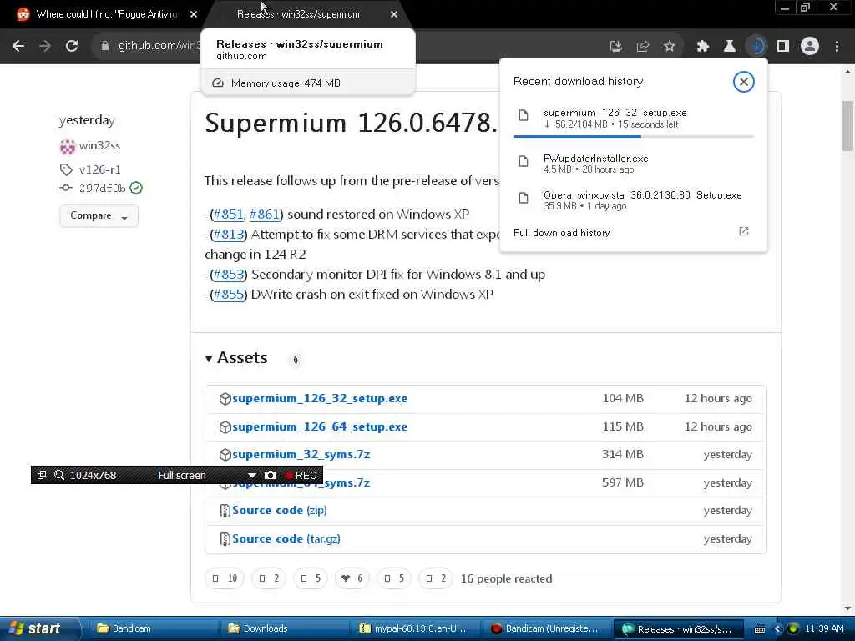Open issue #855 link
Image resolution: width=855 pixels, height=641 pixels.
(x=229, y=295)
